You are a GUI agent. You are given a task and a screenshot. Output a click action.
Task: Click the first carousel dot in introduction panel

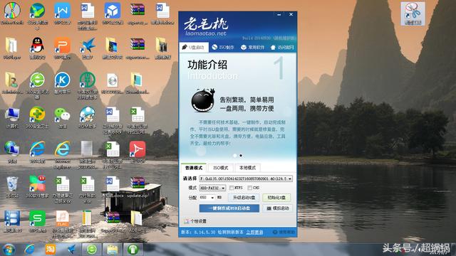(x=235, y=156)
